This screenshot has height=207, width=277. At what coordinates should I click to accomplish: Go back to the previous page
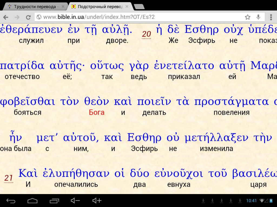[x=6, y=17]
